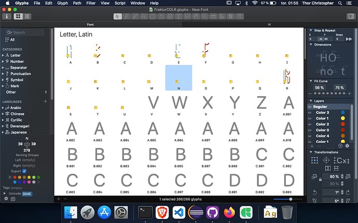Add a language with Languages plus
This screenshot has width=358, height=223.
click(45, 101)
